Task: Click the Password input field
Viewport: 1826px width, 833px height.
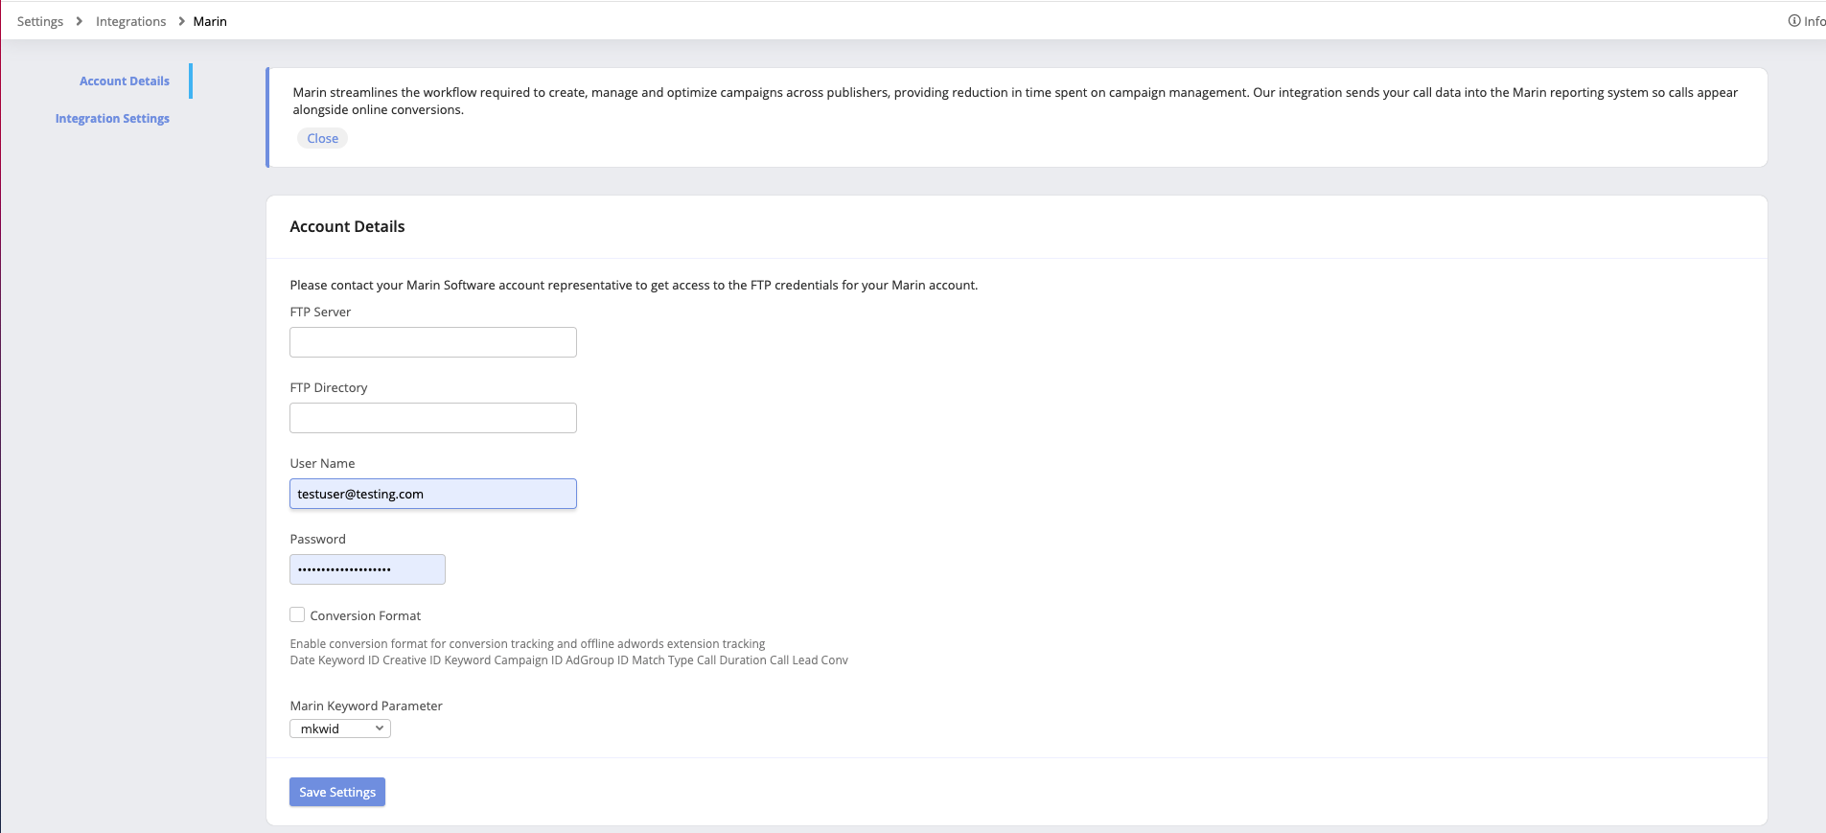Action: (x=367, y=569)
